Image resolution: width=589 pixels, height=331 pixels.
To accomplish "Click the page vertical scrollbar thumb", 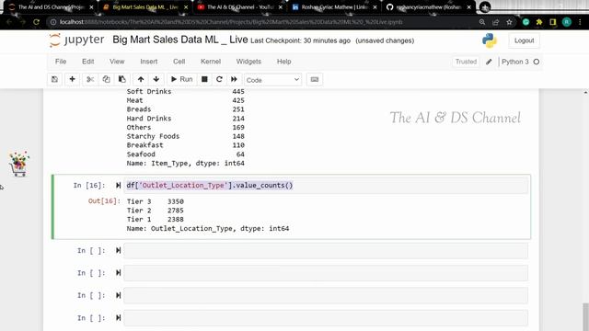I will 585,316.
